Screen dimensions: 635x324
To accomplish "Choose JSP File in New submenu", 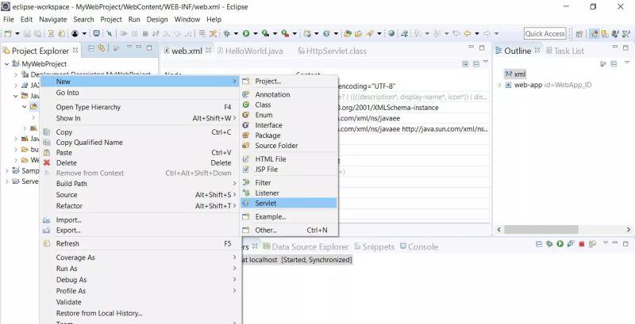I will 289,170.
